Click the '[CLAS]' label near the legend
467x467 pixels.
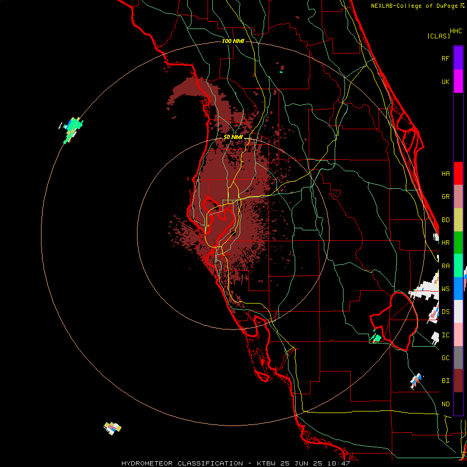438,36
